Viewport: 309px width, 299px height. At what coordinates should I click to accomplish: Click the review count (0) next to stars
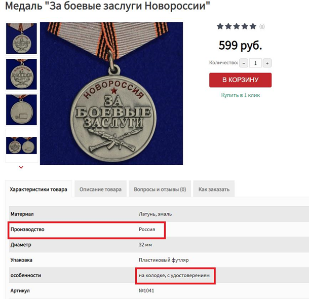pos(262,27)
